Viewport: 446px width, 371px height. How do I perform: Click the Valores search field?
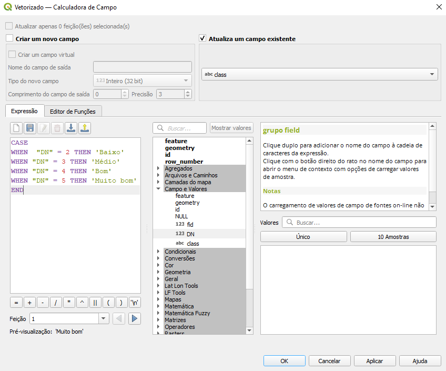coord(359,222)
